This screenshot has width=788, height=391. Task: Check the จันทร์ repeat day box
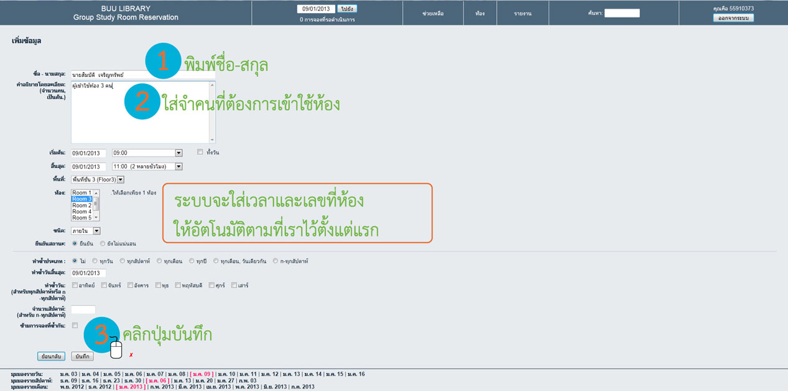(x=104, y=285)
